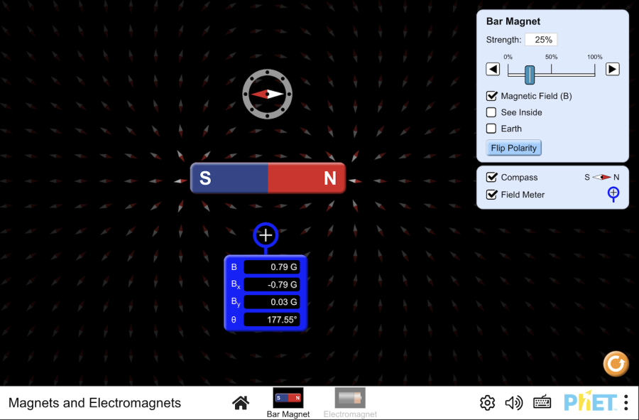Viewport: 639px width, 420px height.
Task: Click the compass needle instrument
Action: point(267,94)
